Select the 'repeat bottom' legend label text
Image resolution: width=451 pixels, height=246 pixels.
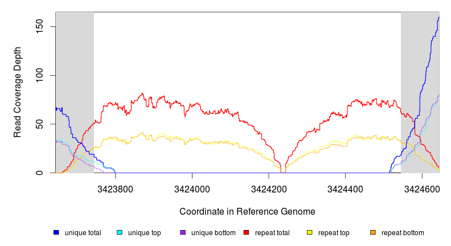(403, 233)
